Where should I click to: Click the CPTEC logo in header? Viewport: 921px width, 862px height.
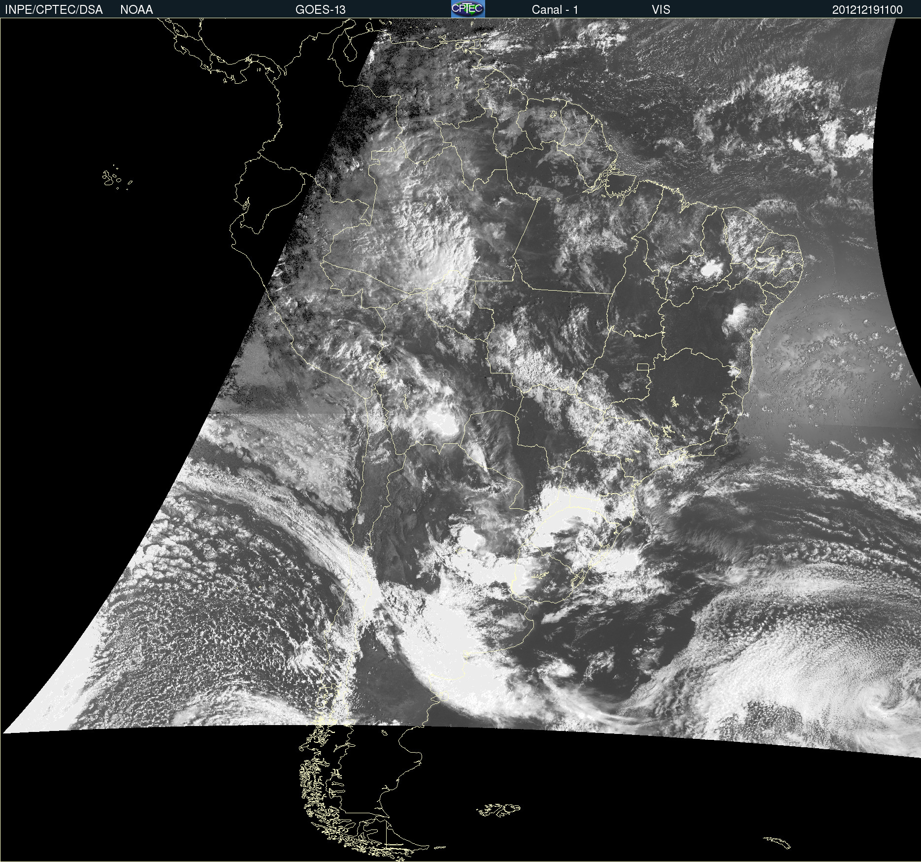point(468,9)
